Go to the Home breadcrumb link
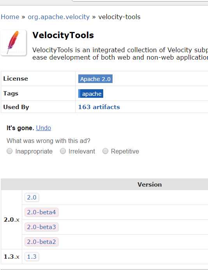The height and width of the screenshot is (270, 208). tap(10, 17)
